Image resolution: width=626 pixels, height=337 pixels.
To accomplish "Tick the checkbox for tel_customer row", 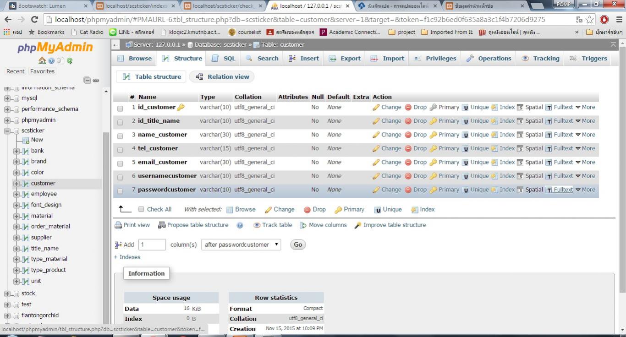I will point(120,150).
